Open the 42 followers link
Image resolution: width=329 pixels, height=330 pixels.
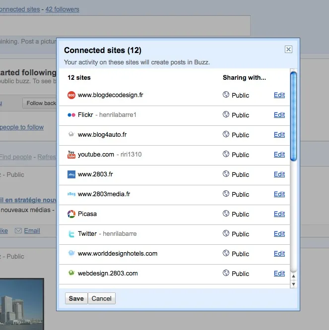(x=63, y=9)
